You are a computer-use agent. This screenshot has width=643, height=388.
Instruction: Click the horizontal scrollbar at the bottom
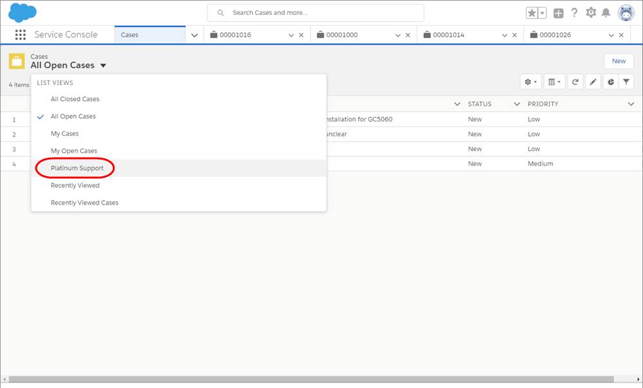point(311,380)
